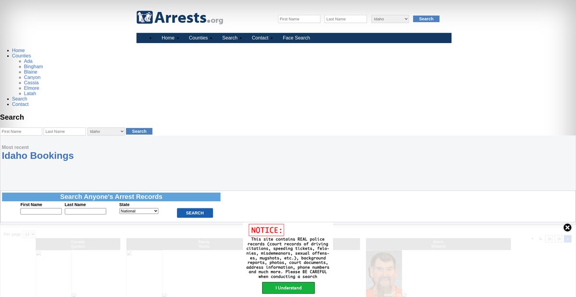Image resolution: width=576 pixels, height=297 pixels.
Task: Focus the header Last Name field
Action: 346,19
